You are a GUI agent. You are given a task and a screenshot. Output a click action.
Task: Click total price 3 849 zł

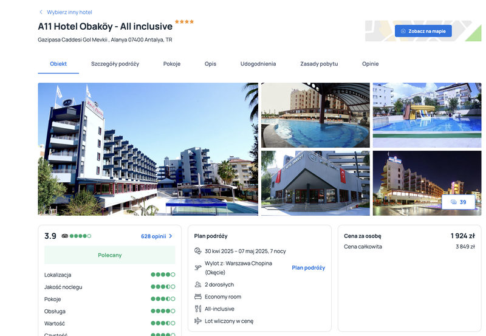pos(465,247)
